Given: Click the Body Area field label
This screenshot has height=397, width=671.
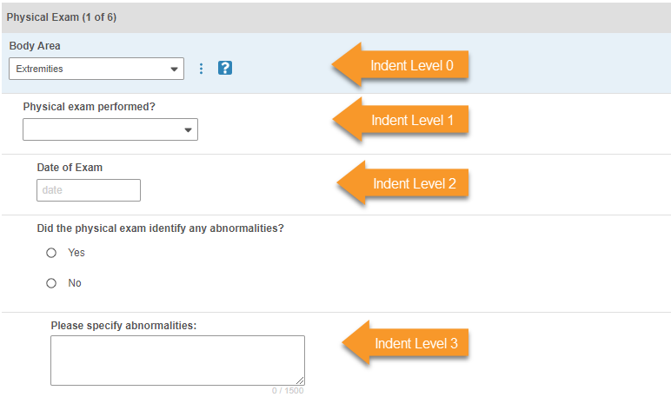Looking at the screenshot, I should [35, 46].
